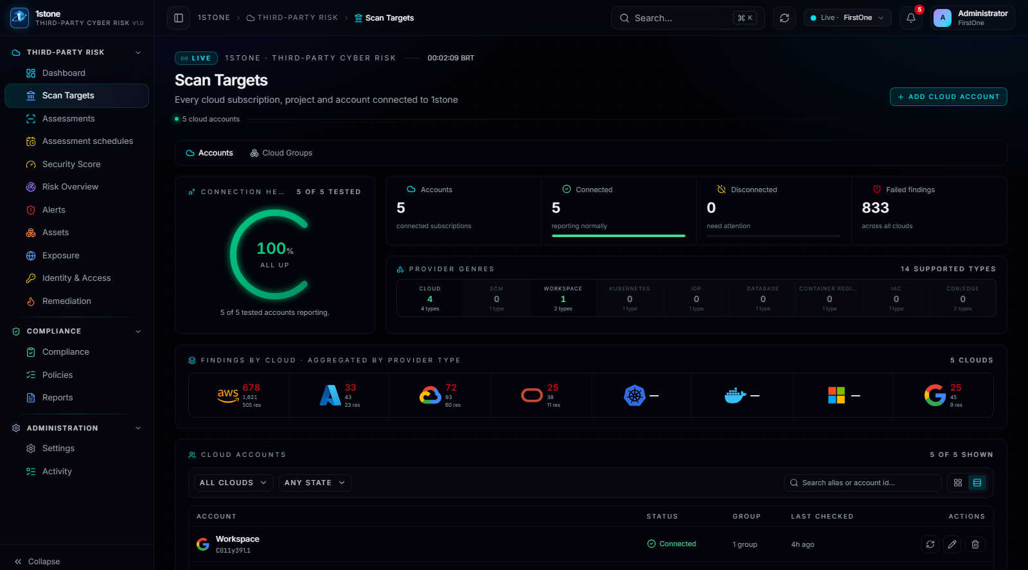Image resolution: width=1028 pixels, height=570 pixels.
Task: Collapse the Administration sidebar section
Action: 138,428
